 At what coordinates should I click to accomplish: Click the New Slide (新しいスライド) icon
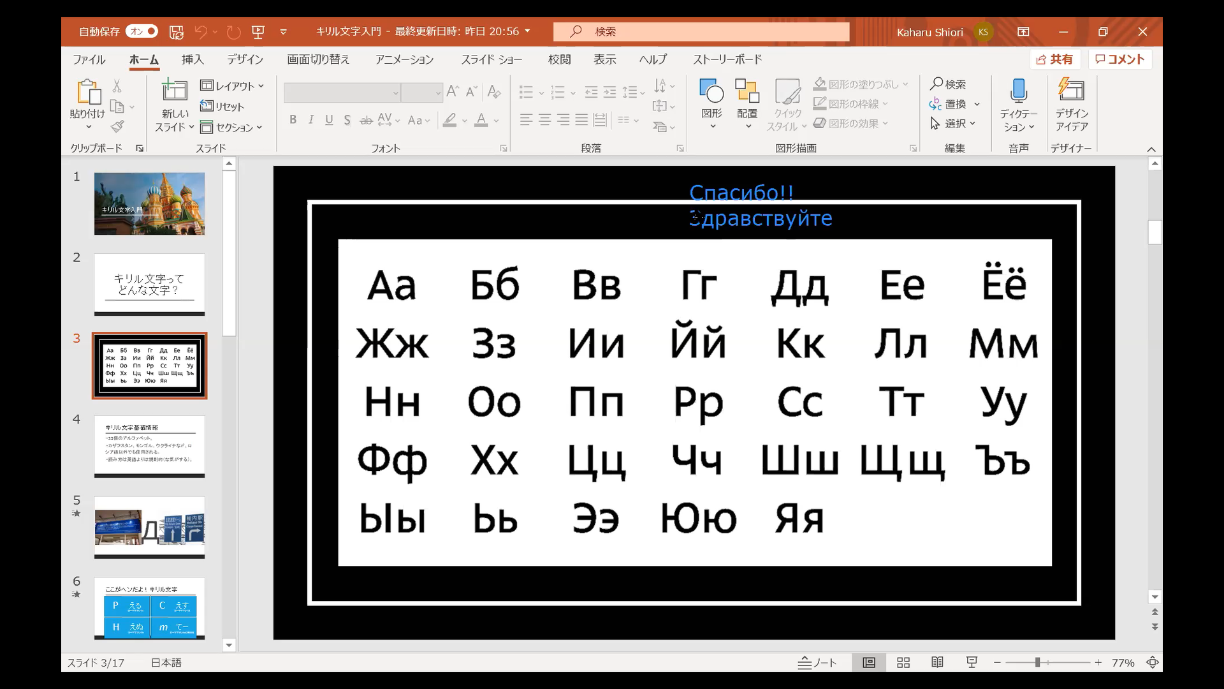pyautogui.click(x=174, y=91)
